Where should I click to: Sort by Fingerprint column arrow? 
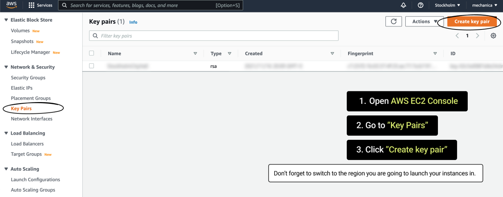(435, 54)
